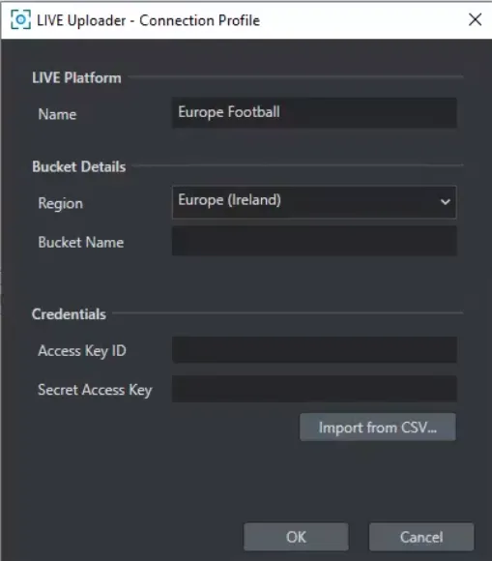Click the Name field containing Europe Football
This screenshot has height=561, width=492.
[314, 113]
